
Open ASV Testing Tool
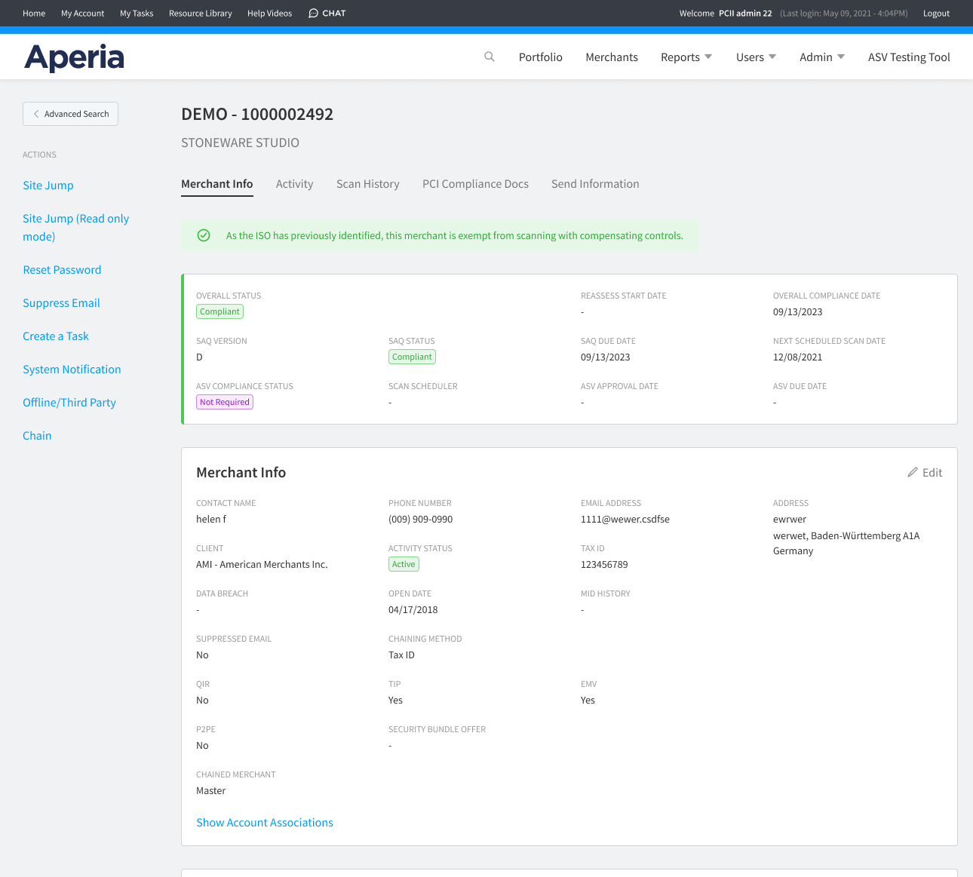click(x=909, y=57)
